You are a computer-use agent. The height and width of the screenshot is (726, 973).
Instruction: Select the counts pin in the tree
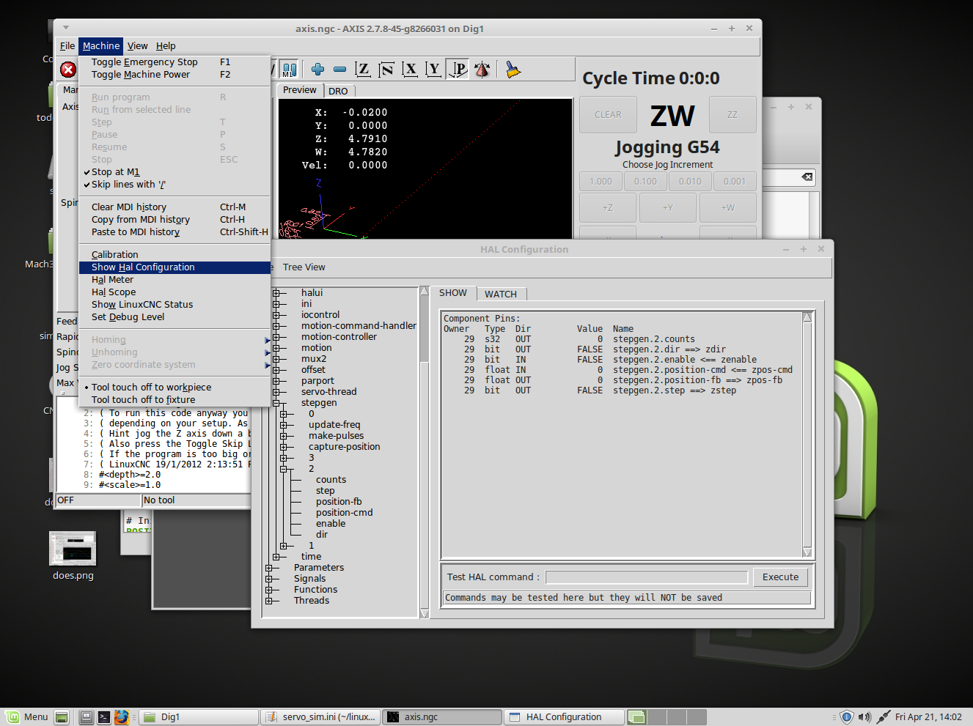point(331,480)
